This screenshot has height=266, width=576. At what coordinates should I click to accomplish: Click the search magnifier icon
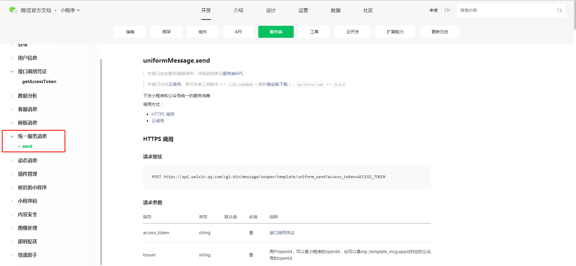click(559, 10)
